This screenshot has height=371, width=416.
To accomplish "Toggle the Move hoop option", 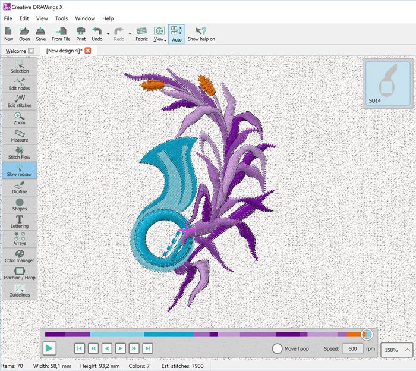I will tap(278, 348).
